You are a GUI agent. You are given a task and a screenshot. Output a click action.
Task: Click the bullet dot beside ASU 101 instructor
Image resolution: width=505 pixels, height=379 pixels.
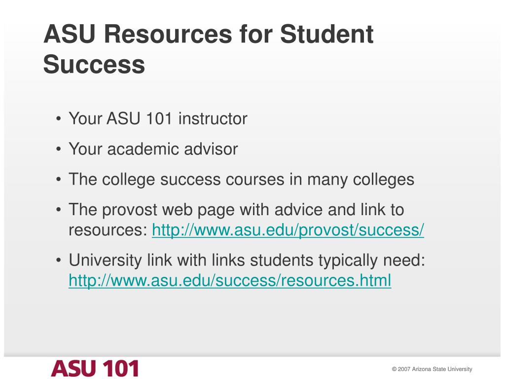click(58, 119)
